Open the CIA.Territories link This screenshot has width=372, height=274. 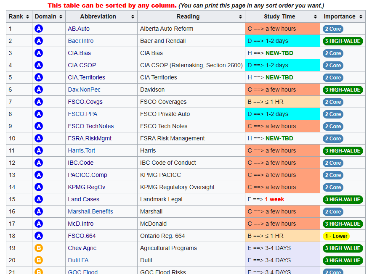86,77
